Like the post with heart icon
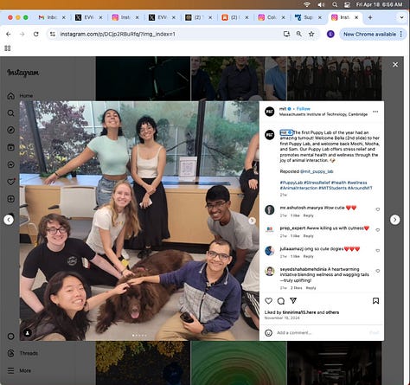The height and width of the screenshot is (385, 410). [x=268, y=301]
